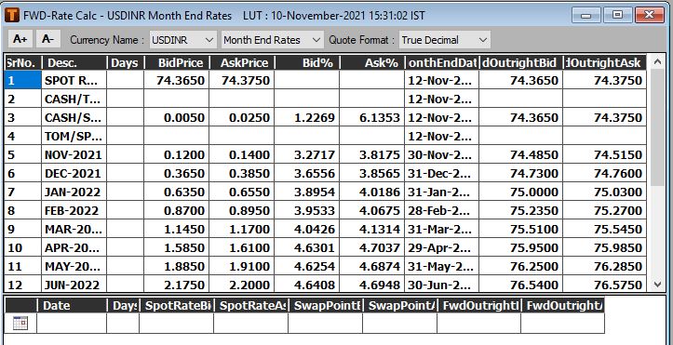The height and width of the screenshot is (345, 673).
Task: Expand the Month End Rates dropdown
Action: [x=272, y=40]
